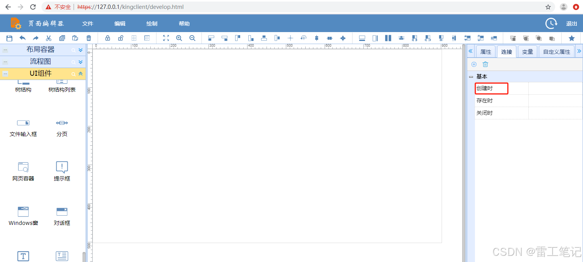The width and height of the screenshot is (583, 262).
Task: Click the 退出 logout link
Action: [572, 24]
